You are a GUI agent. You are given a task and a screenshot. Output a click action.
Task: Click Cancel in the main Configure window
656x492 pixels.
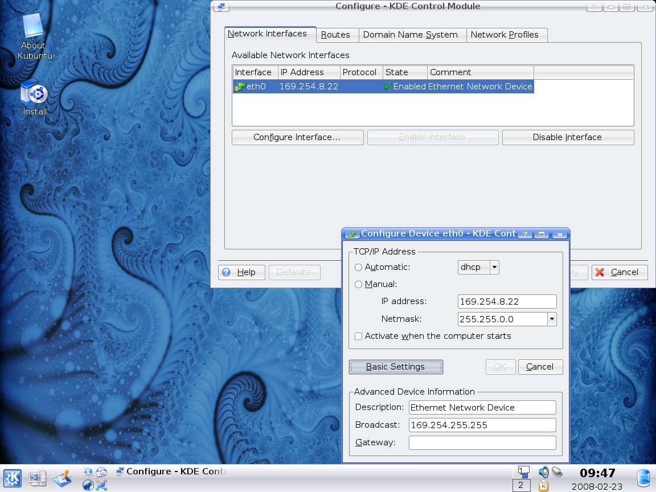[620, 272]
